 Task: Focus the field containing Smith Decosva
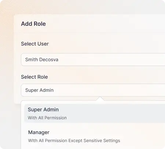93,60
